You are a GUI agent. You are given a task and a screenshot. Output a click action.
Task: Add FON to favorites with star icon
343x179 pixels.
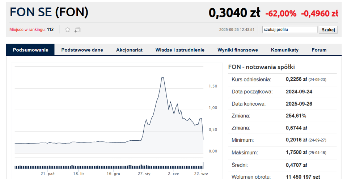[68, 30]
